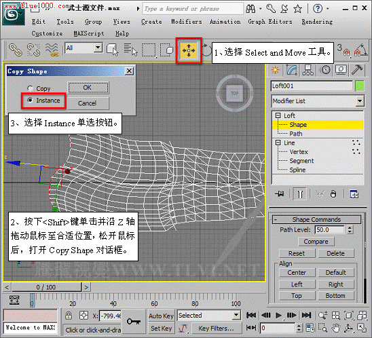Open the Utilities hammer panel icon
This screenshot has height=338, width=372.
pos(357,70)
